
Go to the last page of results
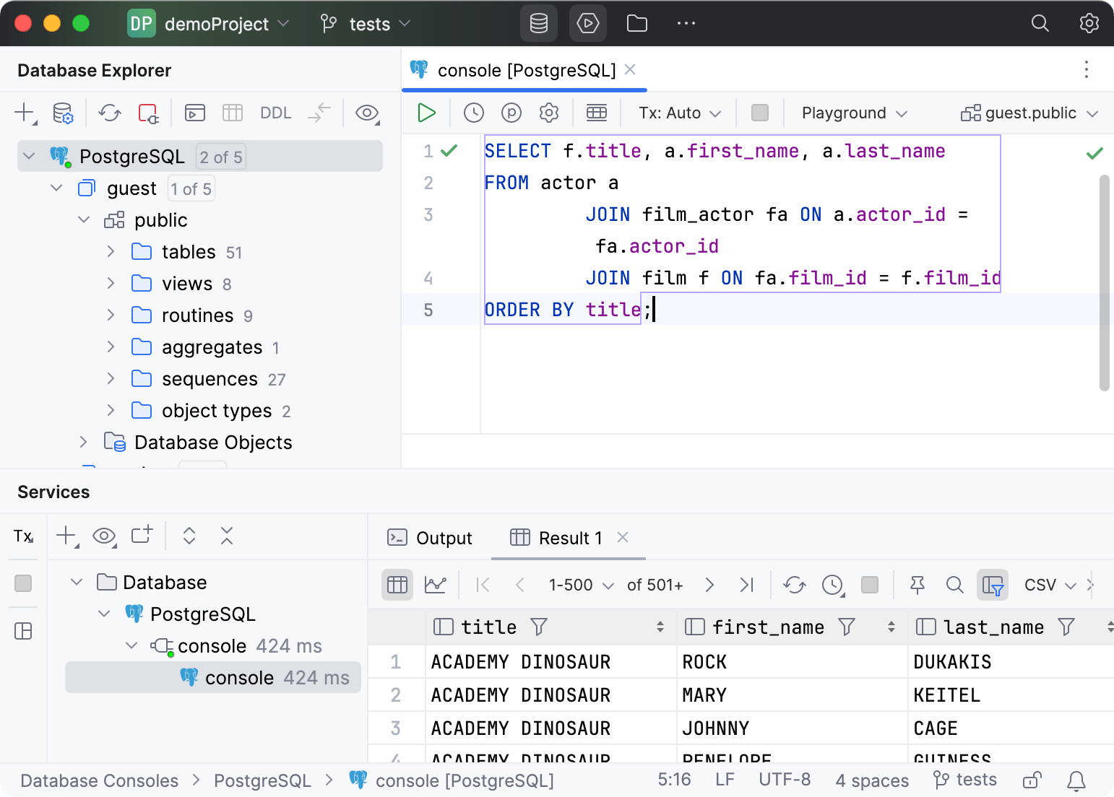[x=747, y=585]
